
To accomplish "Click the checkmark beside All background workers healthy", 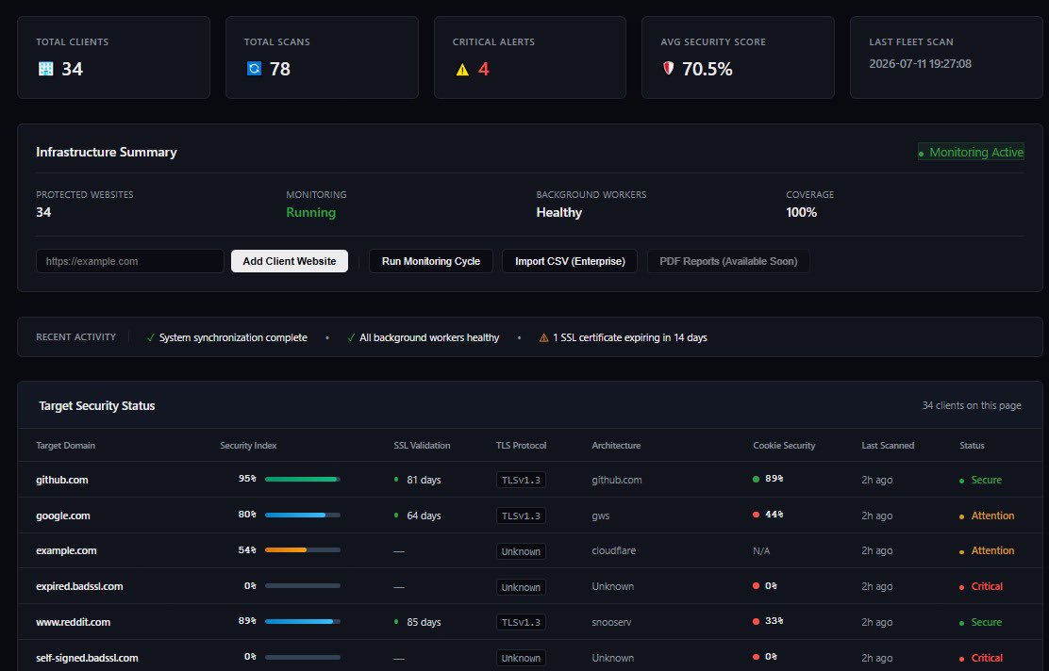I will [351, 337].
